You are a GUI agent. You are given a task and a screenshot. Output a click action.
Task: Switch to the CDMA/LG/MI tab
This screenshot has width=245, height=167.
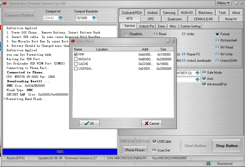click(203, 19)
